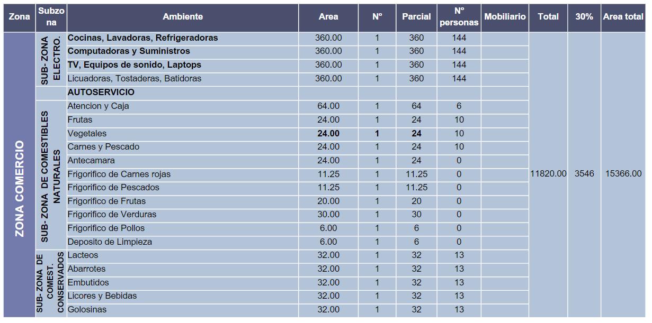Select the bold 24.00 area for Vegetales
This screenshot has width=652, height=323.
coord(328,134)
